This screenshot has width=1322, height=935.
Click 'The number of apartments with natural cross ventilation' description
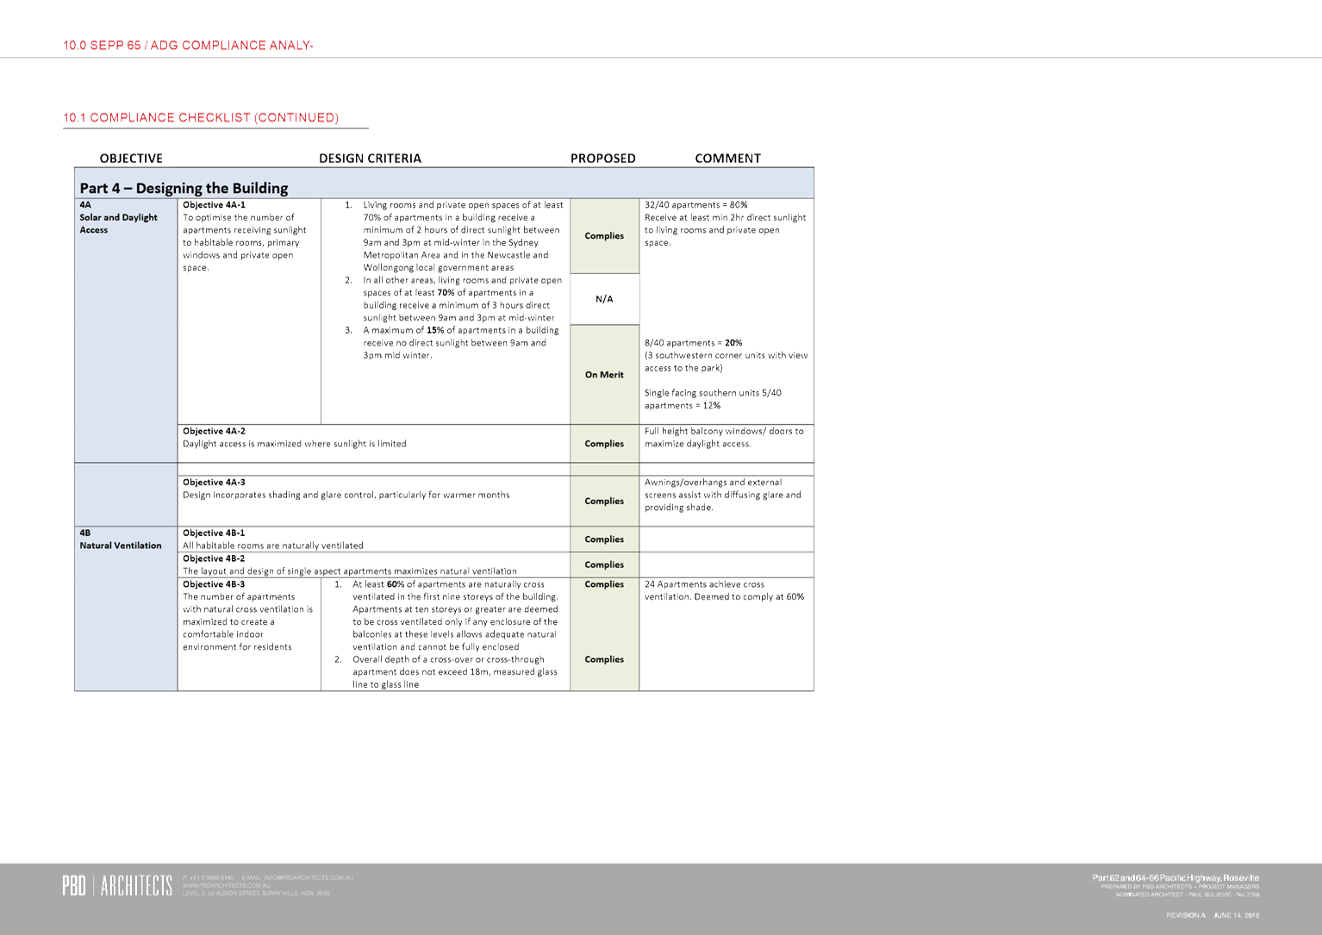(x=247, y=621)
